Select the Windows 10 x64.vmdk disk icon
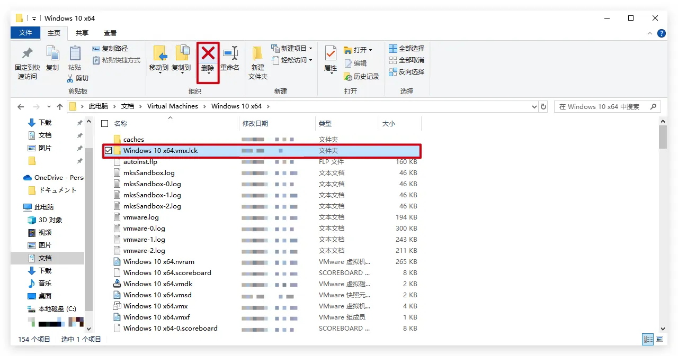678x356 pixels. [118, 284]
